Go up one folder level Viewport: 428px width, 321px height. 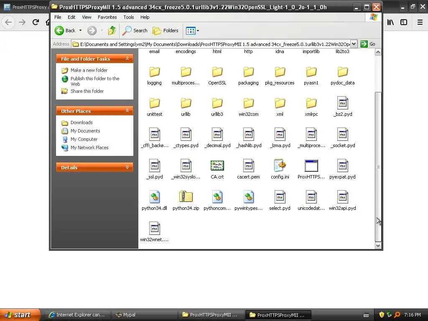click(112, 31)
